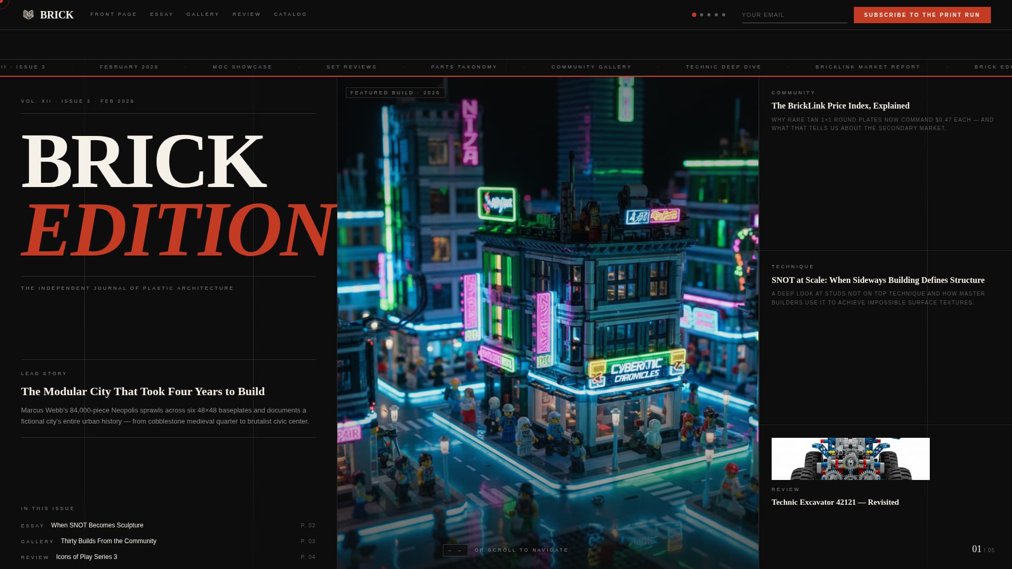Click the P. 04 page number
Viewport: 1012px width, 569px height.
(308, 557)
